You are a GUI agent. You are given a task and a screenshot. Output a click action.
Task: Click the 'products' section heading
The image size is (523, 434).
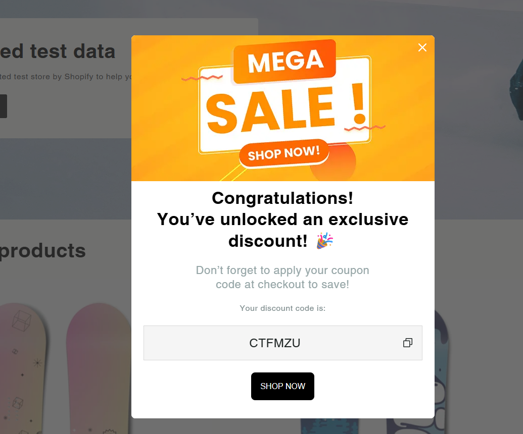coord(42,250)
